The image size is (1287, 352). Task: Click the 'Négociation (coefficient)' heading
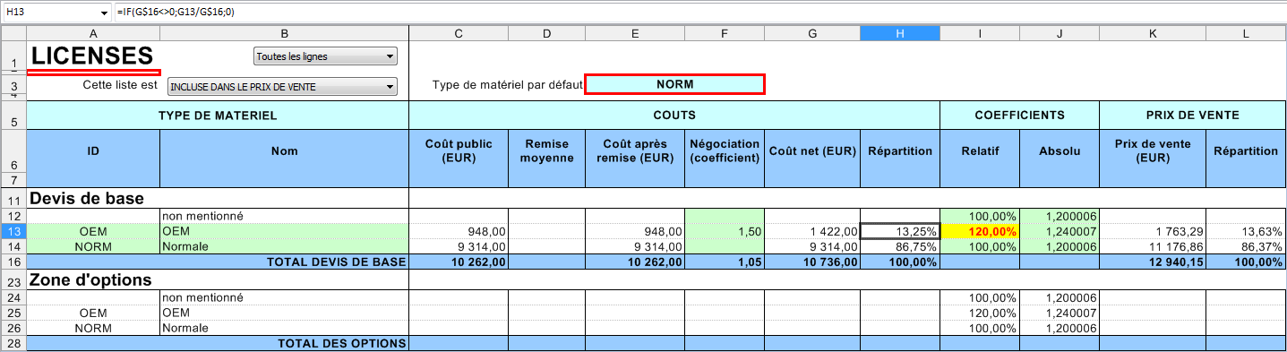point(725,151)
